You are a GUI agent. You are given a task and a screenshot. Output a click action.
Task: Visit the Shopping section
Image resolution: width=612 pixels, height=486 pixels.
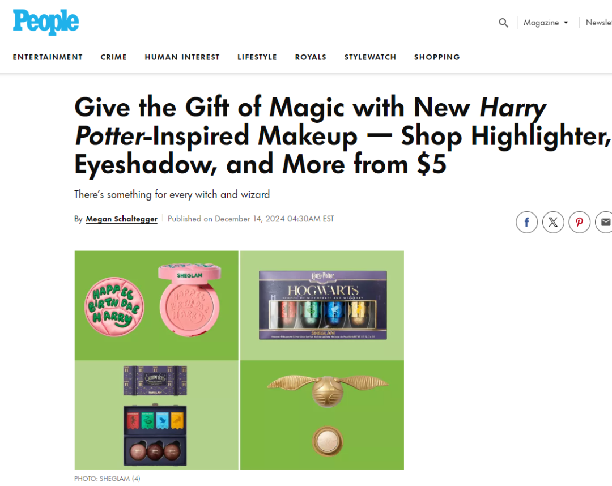(437, 57)
